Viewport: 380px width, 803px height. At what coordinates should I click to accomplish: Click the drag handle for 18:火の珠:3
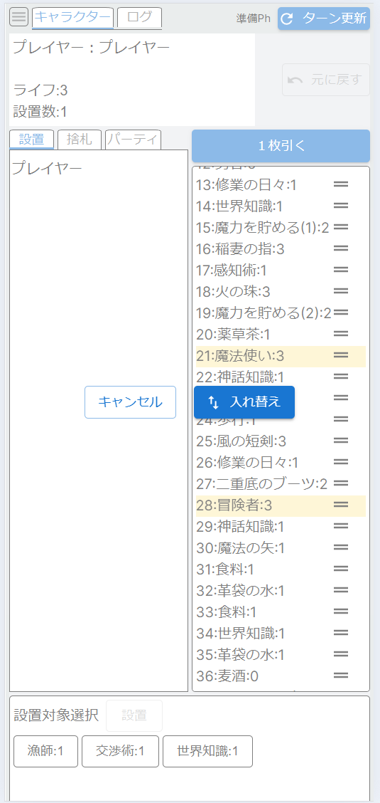341,291
